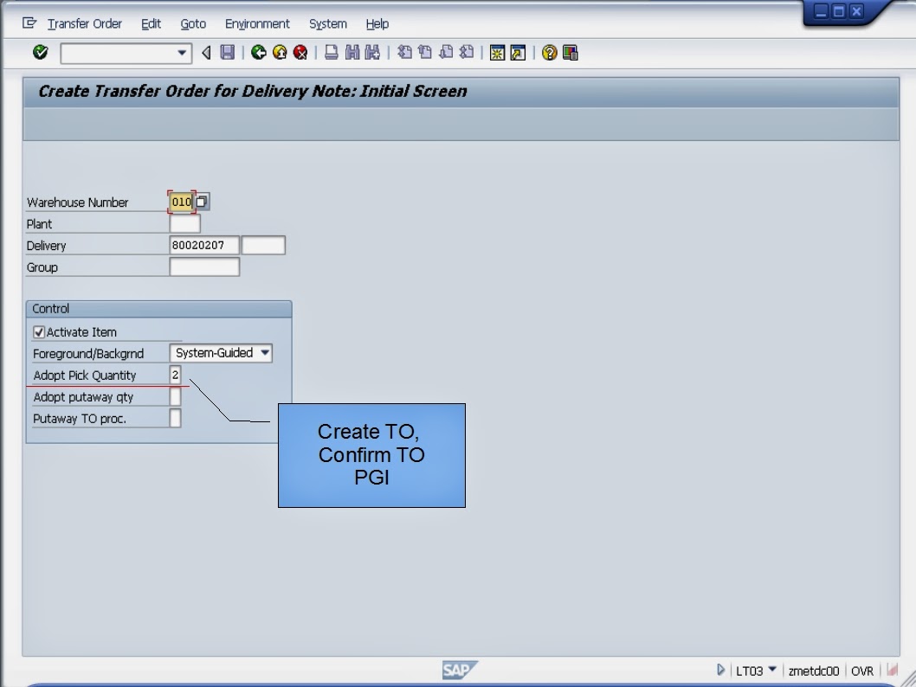Click the Adopt putaway qty checkbox
This screenshot has height=687, width=916.
(x=176, y=396)
